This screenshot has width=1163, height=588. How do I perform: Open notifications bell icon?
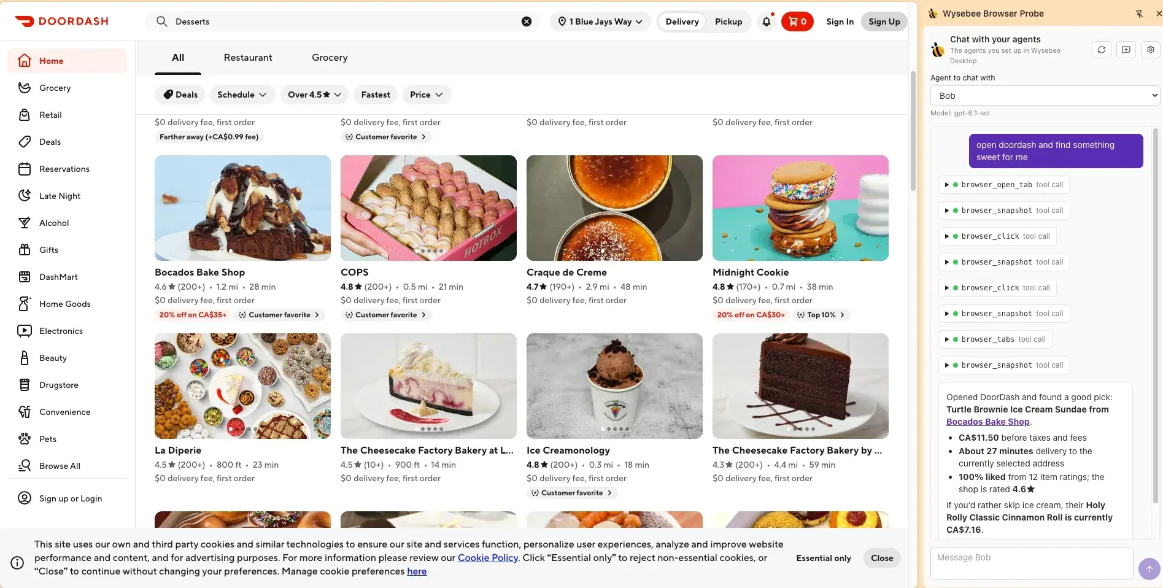point(767,21)
